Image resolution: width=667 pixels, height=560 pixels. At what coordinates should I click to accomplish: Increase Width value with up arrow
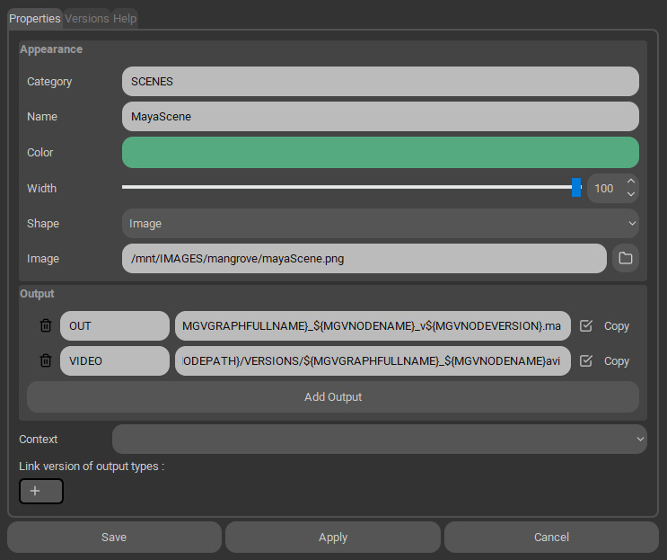click(x=630, y=182)
